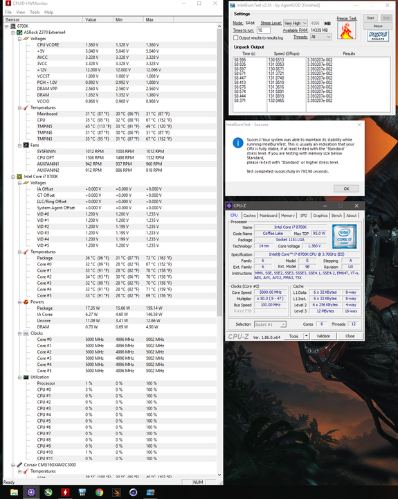The height and width of the screenshot is (499, 398).
Task: Collapse the Intel Core i7 8700K node
Action: (x=13, y=177)
